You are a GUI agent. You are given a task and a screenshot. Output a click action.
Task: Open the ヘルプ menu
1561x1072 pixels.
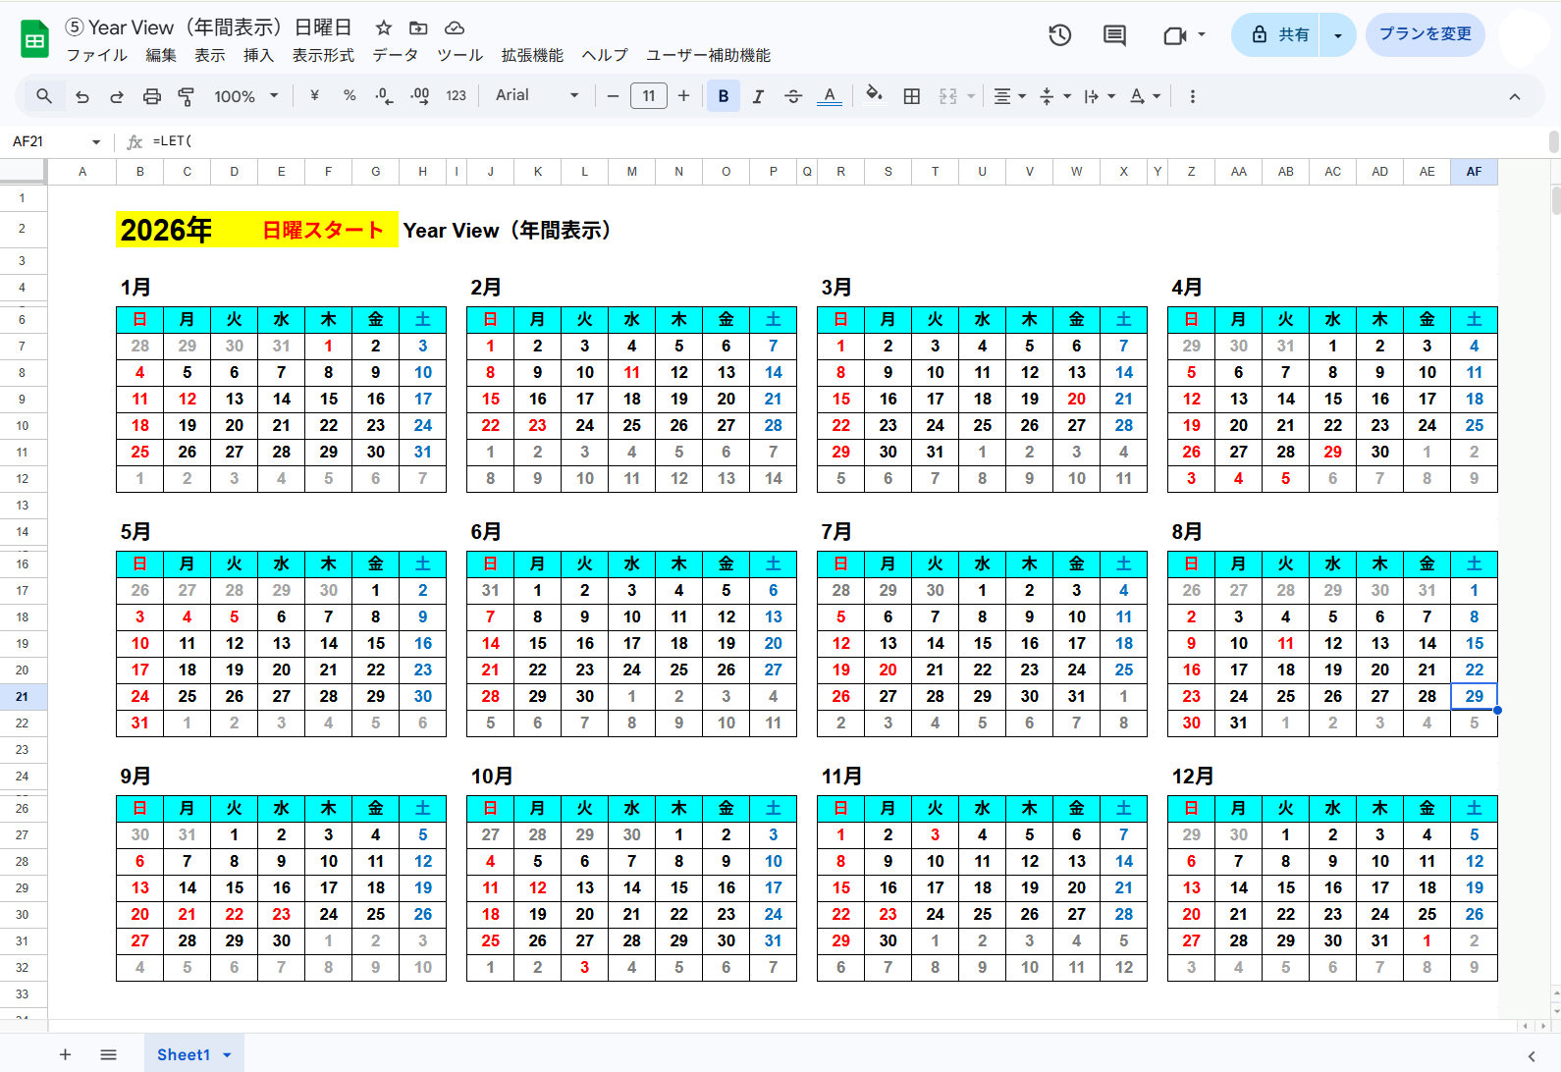tap(604, 55)
